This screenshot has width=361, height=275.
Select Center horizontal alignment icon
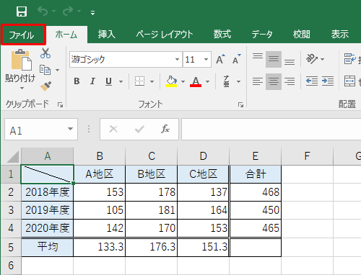tap(274, 81)
